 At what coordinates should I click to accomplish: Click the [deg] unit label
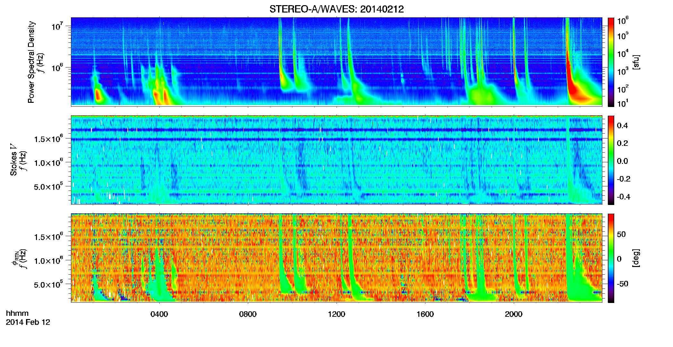click(x=636, y=258)
